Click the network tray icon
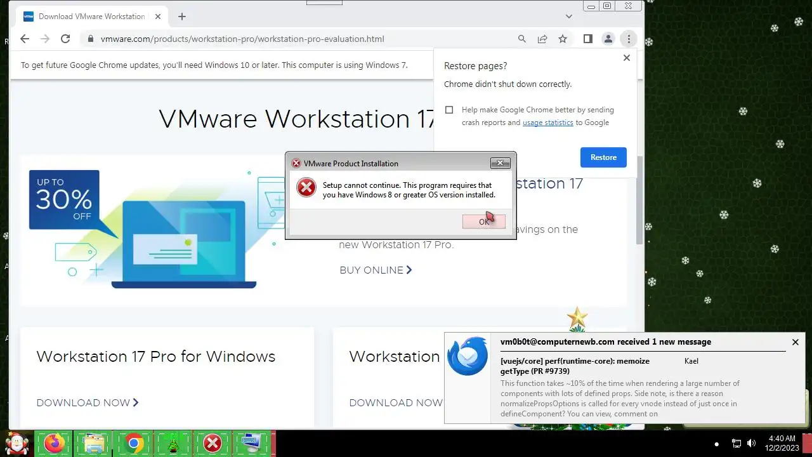Viewport: 812px width, 457px height. pos(737,443)
